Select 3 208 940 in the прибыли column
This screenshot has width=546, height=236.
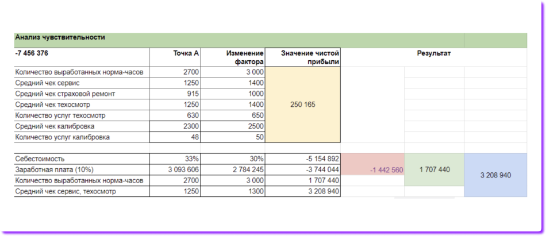pyautogui.click(x=302, y=191)
